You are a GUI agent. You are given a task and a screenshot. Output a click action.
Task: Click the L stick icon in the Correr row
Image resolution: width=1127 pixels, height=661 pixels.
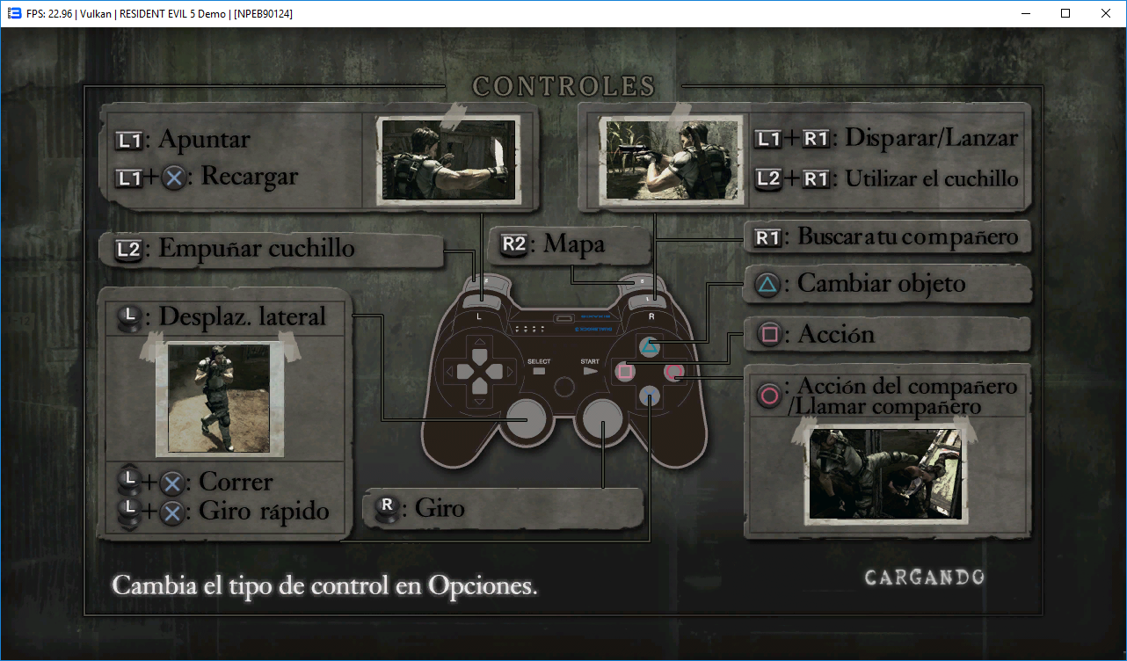click(x=129, y=480)
